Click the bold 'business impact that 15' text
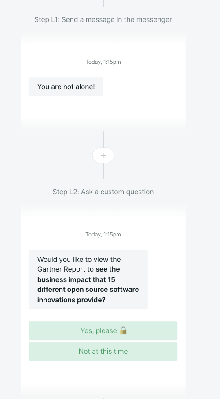 tap(76, 279)
